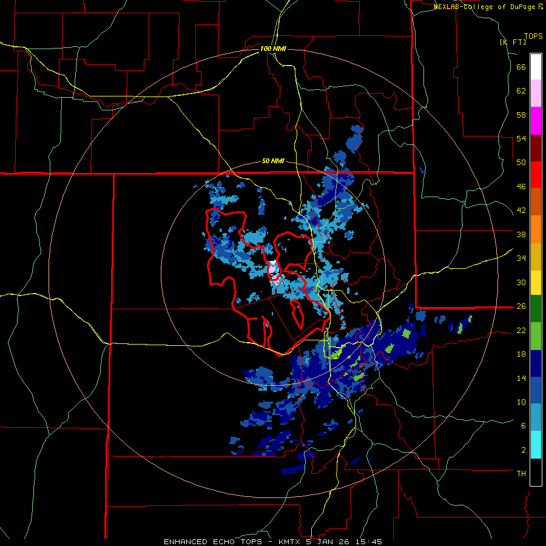The height and width of the screenshot is (546, 546).
Task: Click the yellow 30 kft legend color
Action: click(x=536, y=283)
